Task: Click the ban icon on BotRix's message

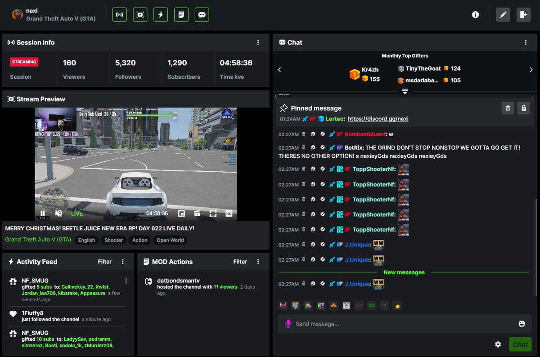Action: coord(322,147)
